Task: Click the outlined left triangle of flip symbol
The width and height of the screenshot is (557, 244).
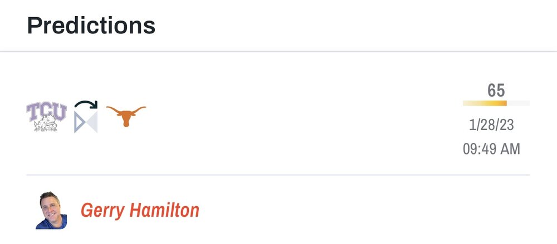Action: [x=79, y=122]
